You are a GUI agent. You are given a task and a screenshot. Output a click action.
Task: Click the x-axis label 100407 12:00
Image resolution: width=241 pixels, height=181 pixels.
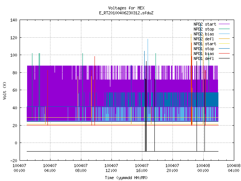[x=111, y=168]
